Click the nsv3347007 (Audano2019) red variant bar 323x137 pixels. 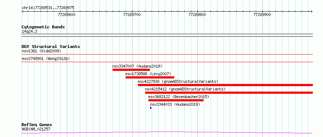point(131,70)
